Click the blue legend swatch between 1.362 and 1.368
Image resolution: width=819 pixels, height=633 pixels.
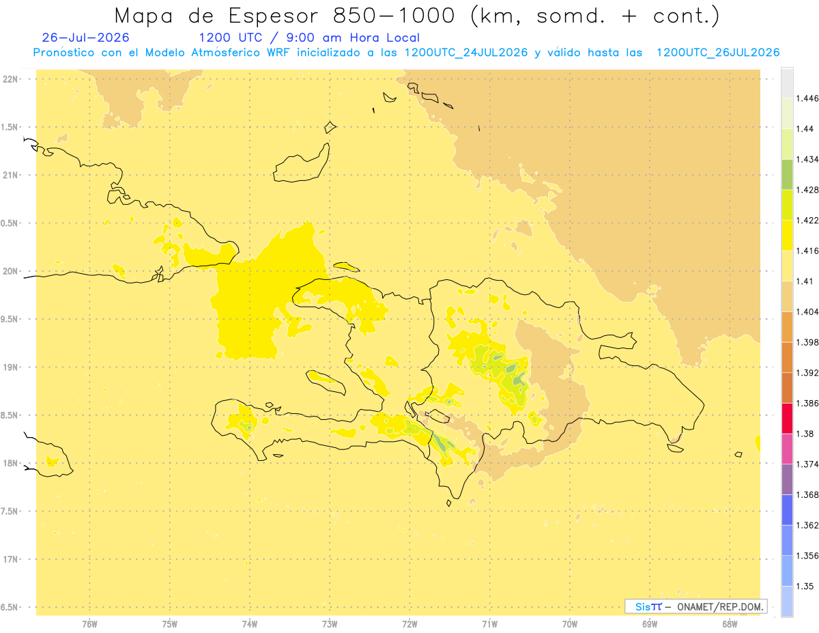click(x=787, y=510)
